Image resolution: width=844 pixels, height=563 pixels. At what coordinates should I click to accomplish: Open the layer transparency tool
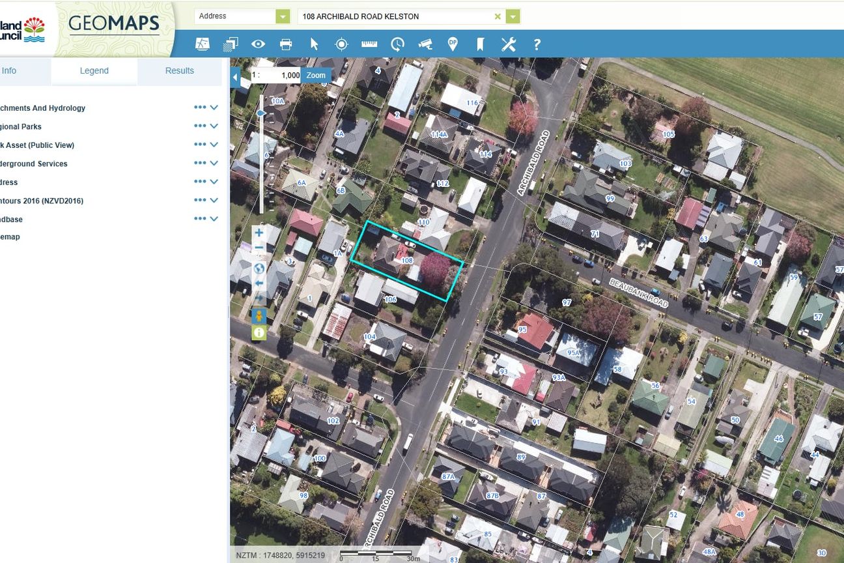click(x=230, y=44)
